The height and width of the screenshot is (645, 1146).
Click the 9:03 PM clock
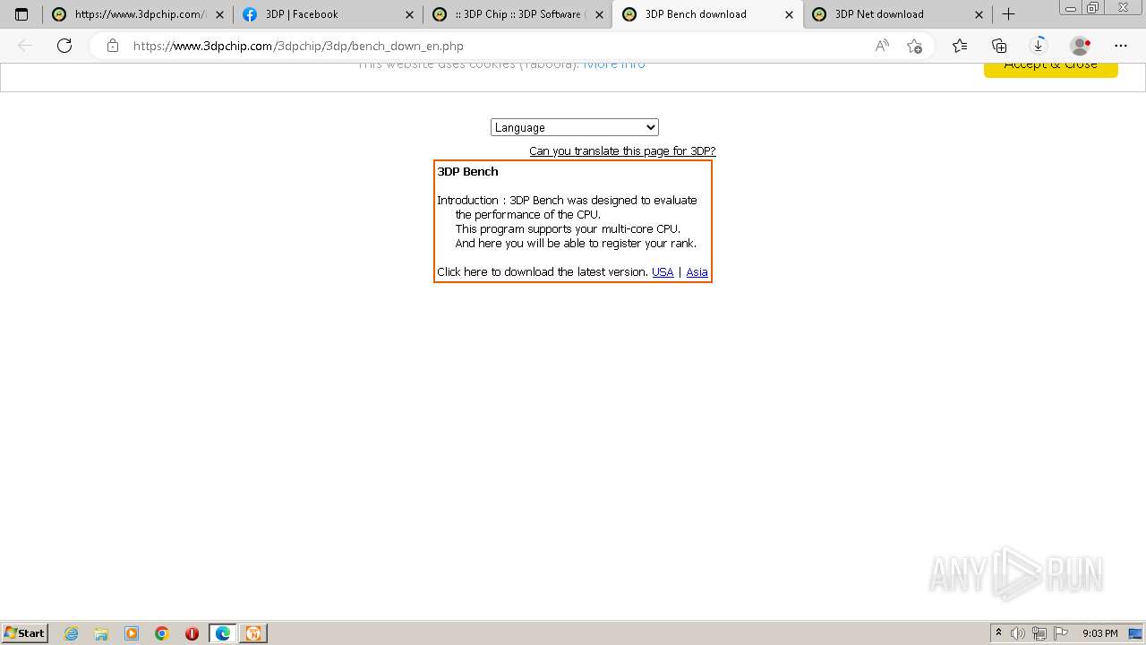pos(1099,633)
